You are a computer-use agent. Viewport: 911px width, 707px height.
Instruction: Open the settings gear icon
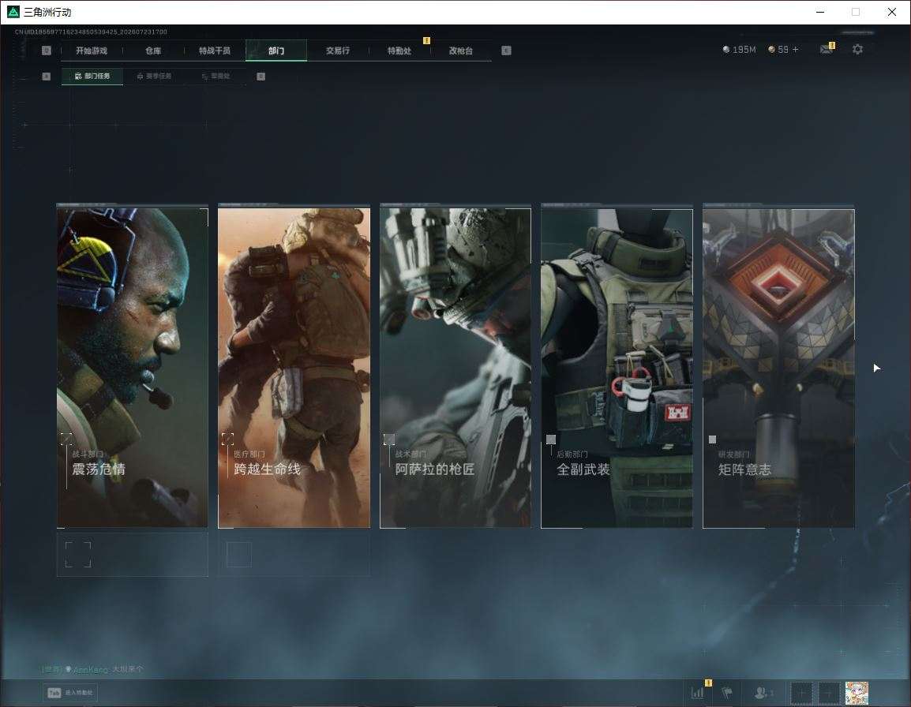click(x=857, y=50)
